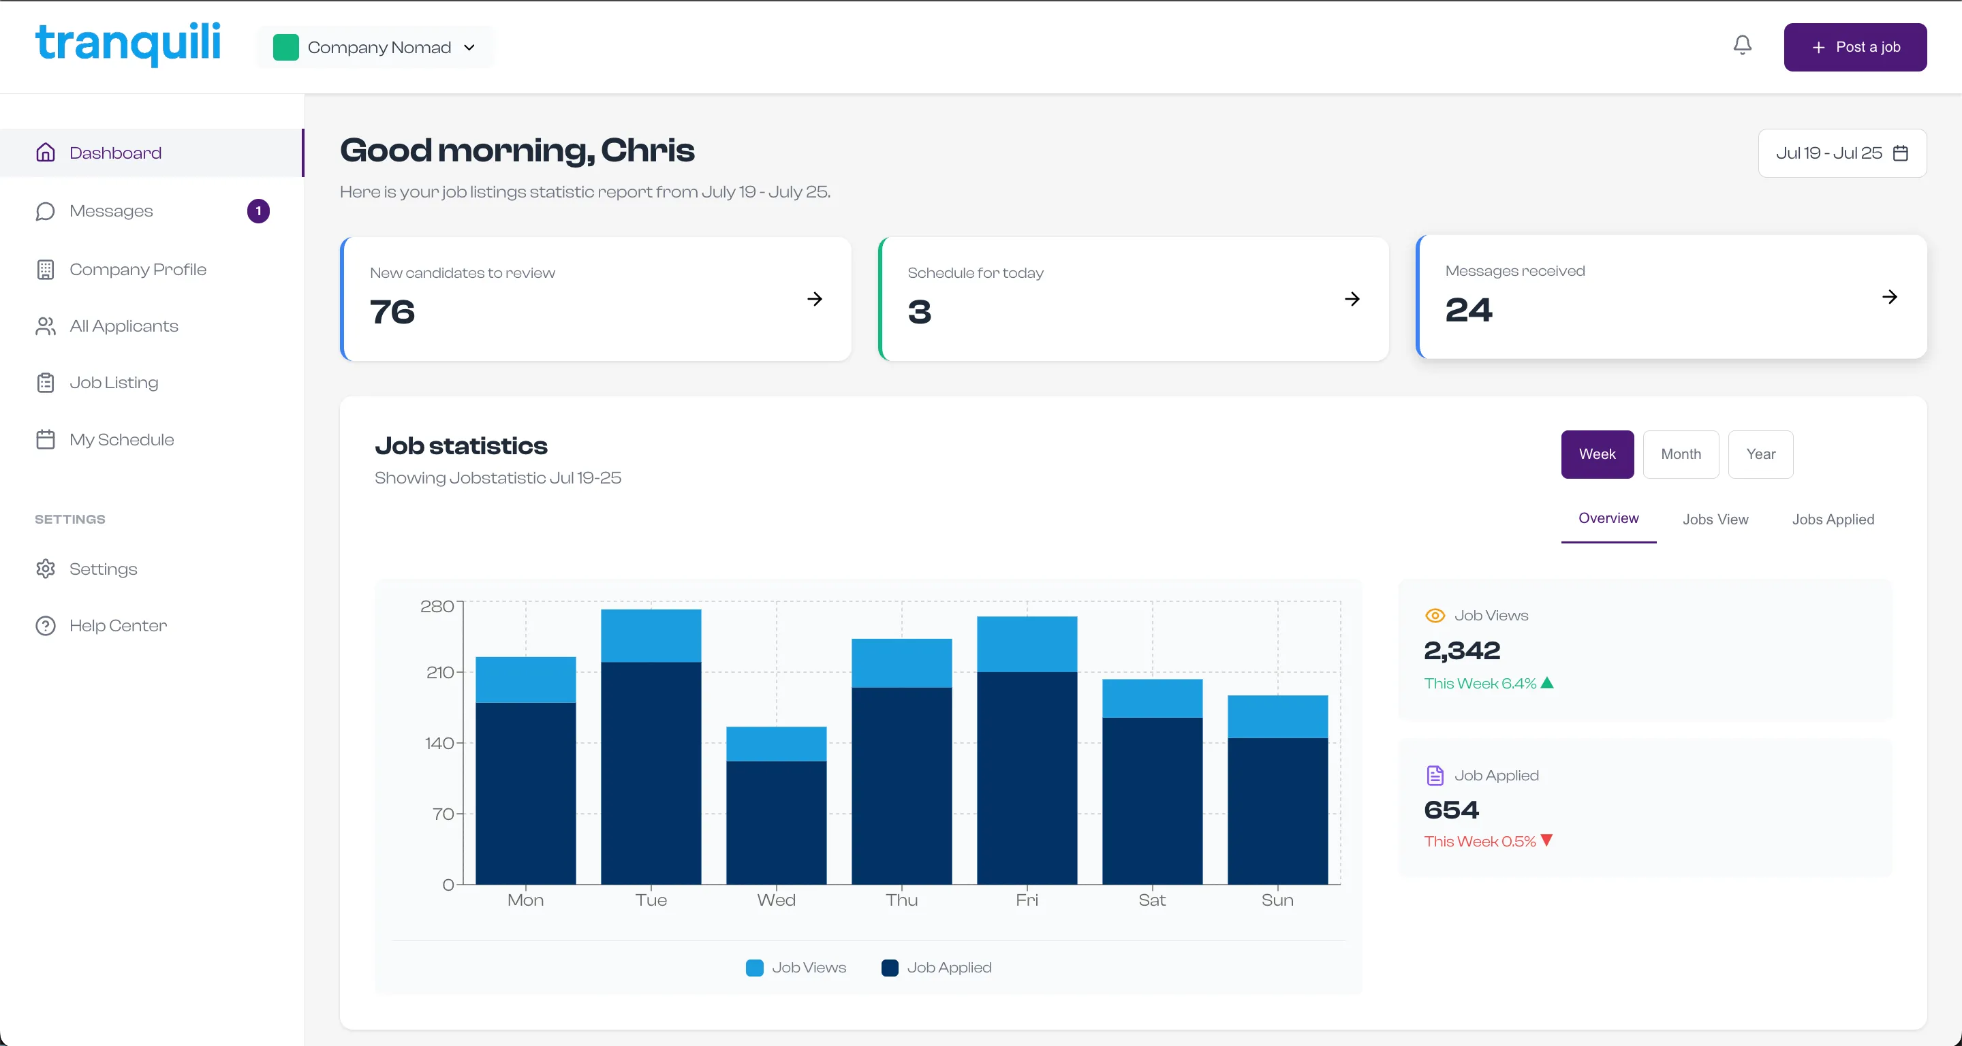Open the Schedule for today card

coord(1134,298)
